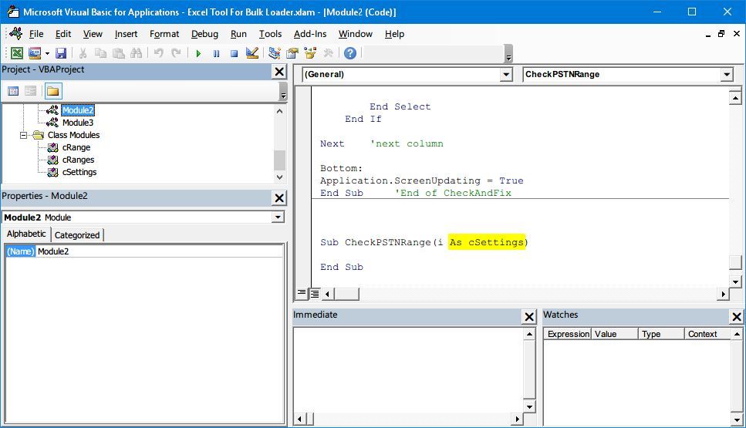Open the CheckPSTNRange procedure dropdown

pos(727,74)
